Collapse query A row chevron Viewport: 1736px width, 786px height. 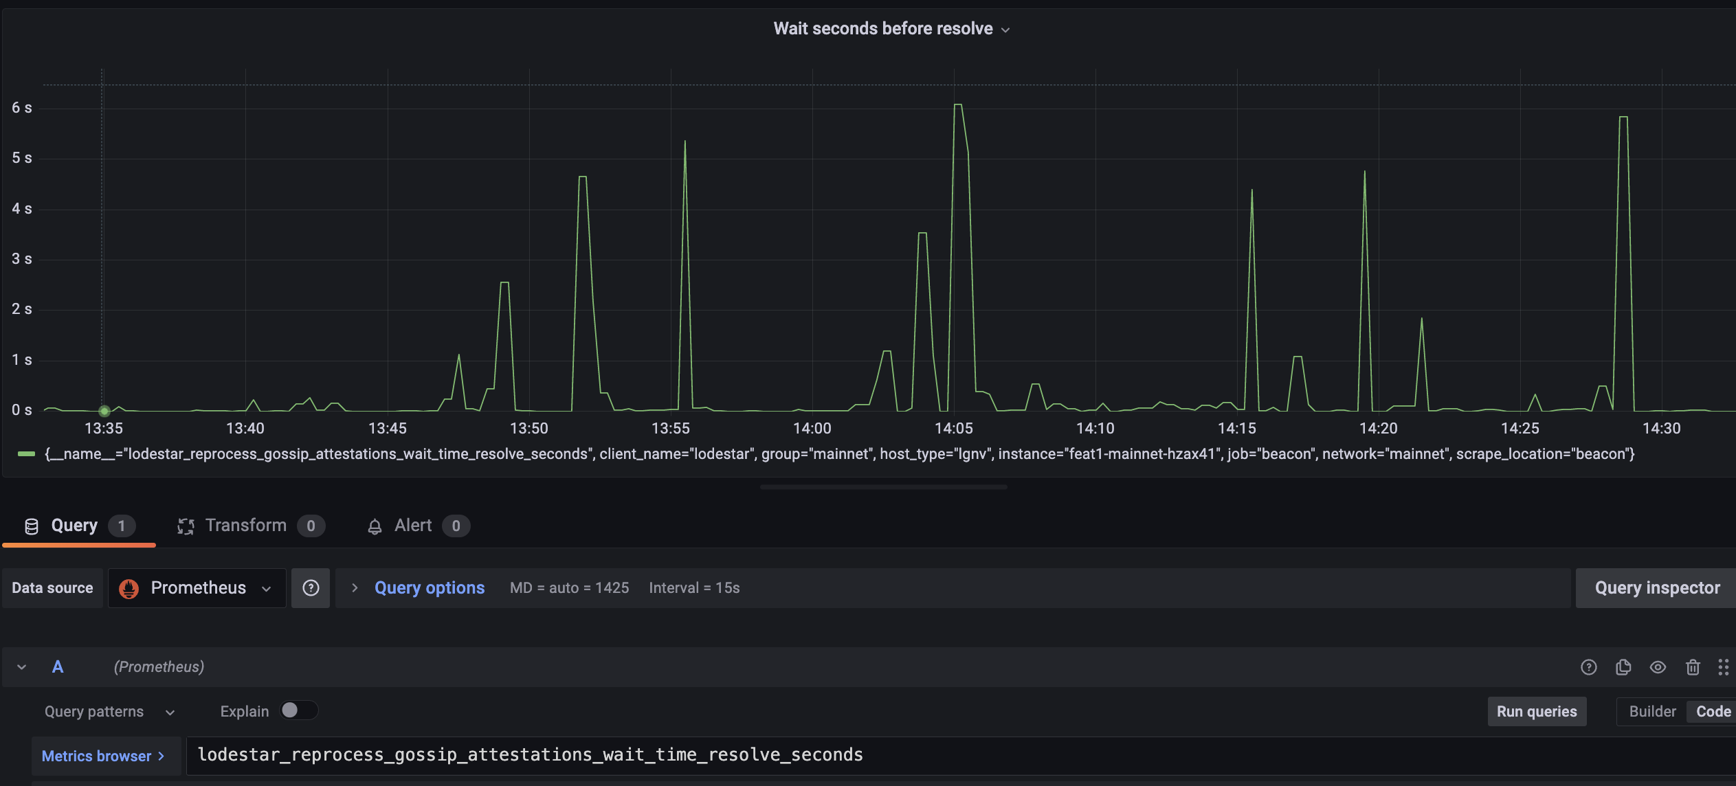22,667
